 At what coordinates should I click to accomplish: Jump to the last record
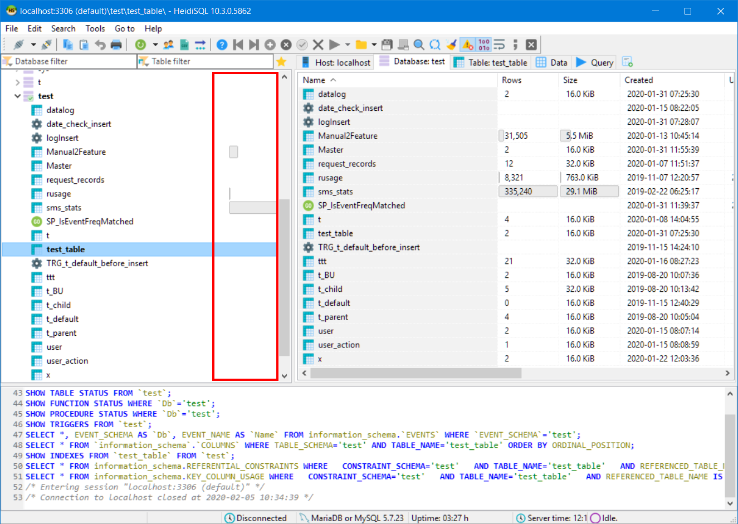point(254,45)
